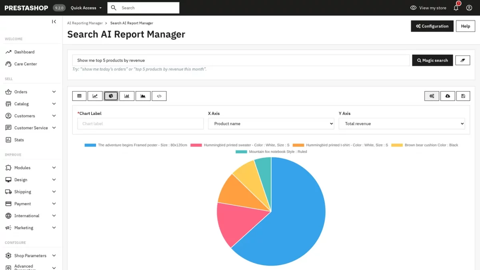The height and width of the screenshot is (270, 480).
Task: Choose the area chart view icon
Action: pos(143,96)
